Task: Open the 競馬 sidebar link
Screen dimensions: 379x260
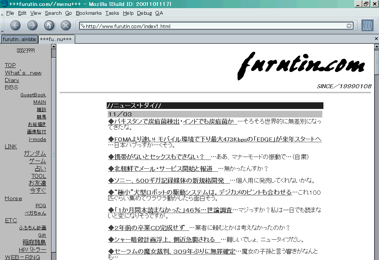Action: pos(41,117)
